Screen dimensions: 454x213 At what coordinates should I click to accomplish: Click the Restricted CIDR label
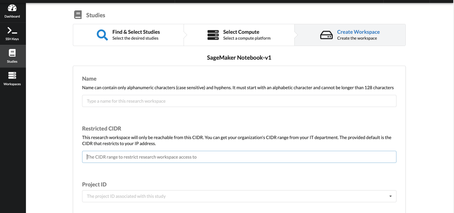101,128
